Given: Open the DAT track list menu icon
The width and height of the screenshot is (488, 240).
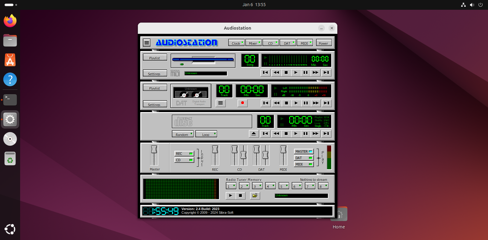Looking at the screenshot, I should click(221, 103).
